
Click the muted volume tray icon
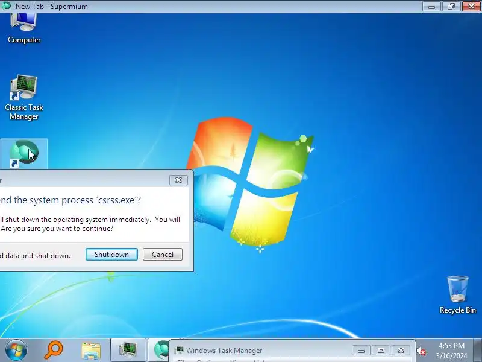[x=421, y=351]
